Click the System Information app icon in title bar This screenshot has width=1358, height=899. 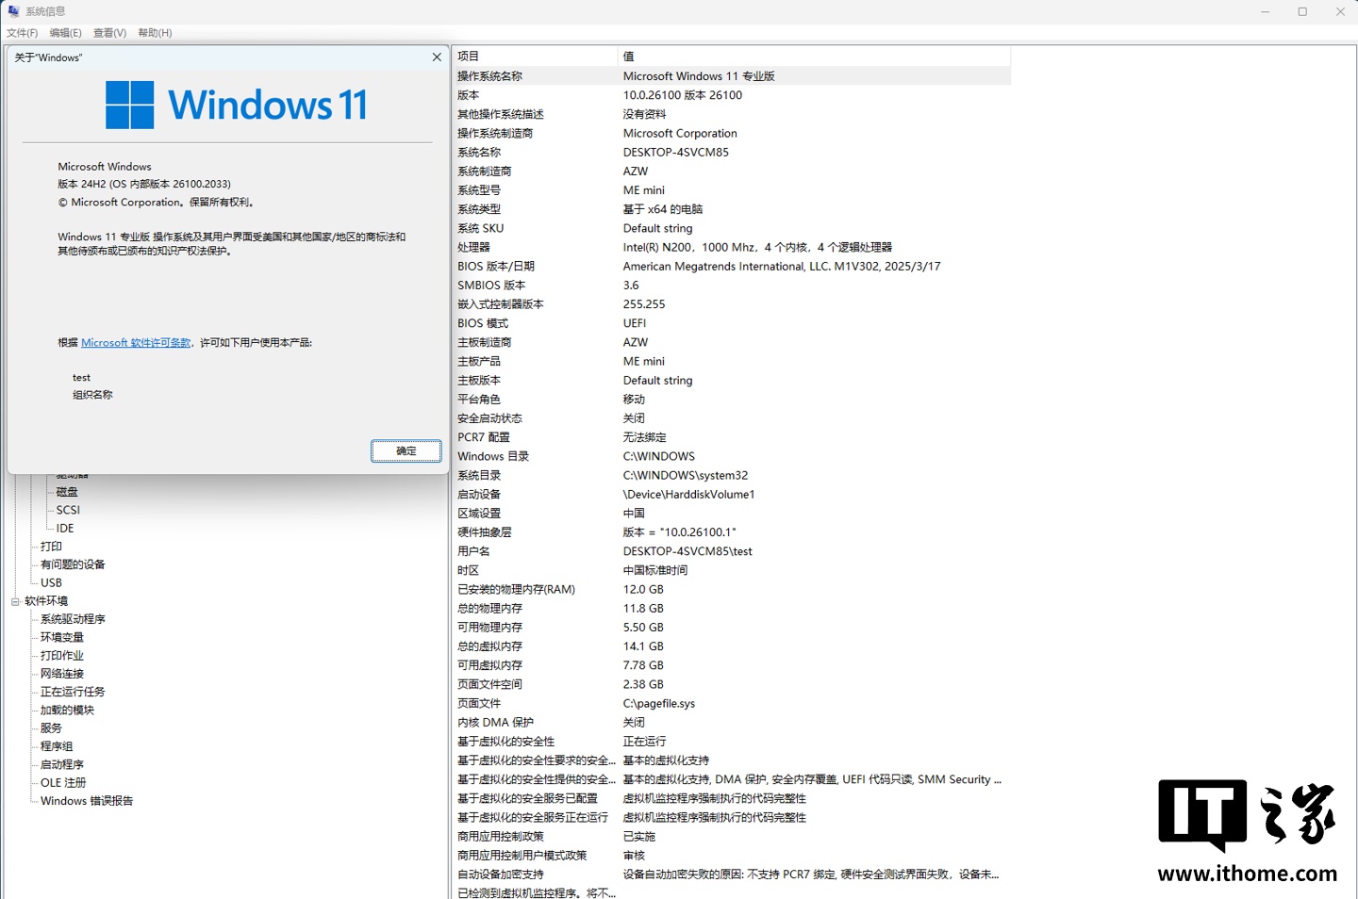[13, 11]
